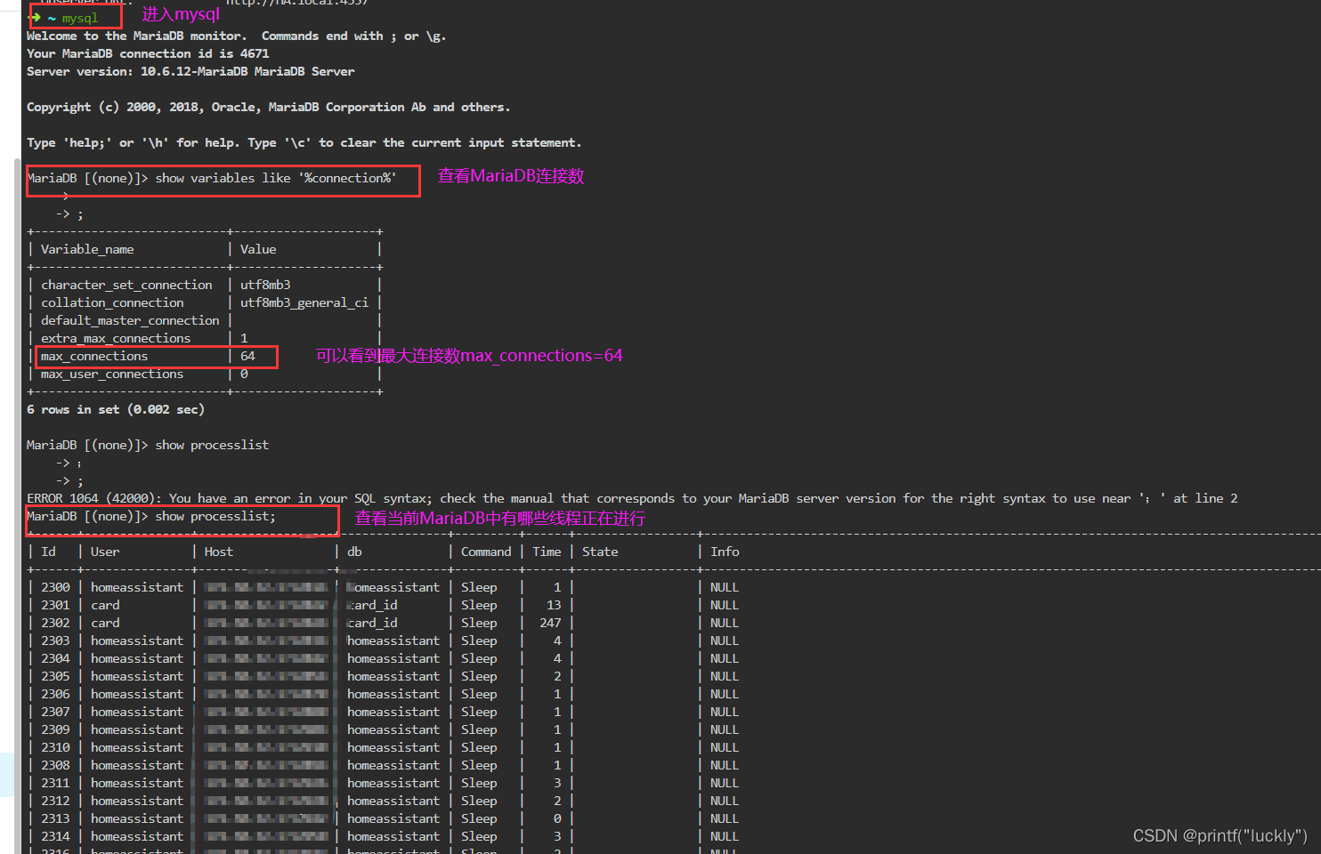Click process Id 2301
Image resolution: width=1321 pixels, height=854 pixels.
[55, 605]
